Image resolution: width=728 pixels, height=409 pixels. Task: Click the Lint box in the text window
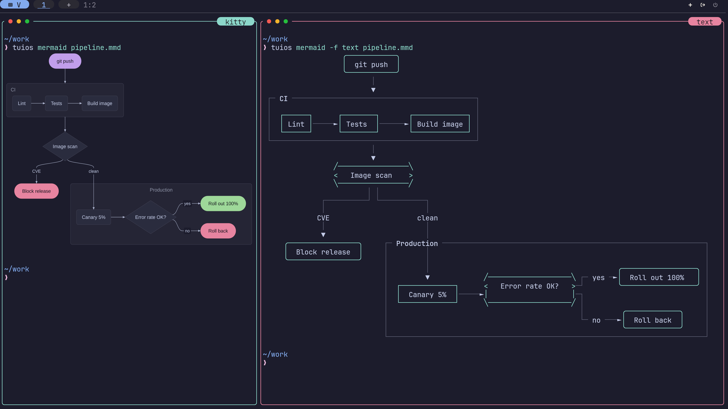[296, 124]
